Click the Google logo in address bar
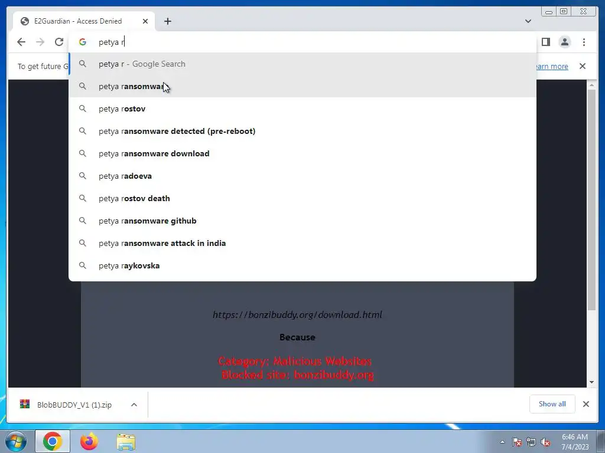605x453 pixels. click(x=83, y=42)
